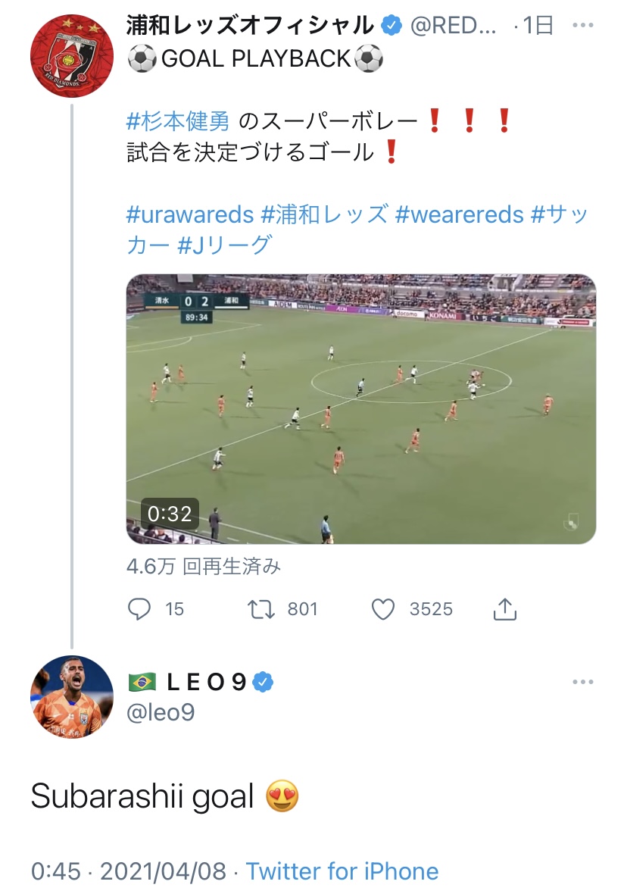This screenshot has width=627, height=894.
Task: Tap the Twitter for iPhone source link
Action: [x=342, y=871]
